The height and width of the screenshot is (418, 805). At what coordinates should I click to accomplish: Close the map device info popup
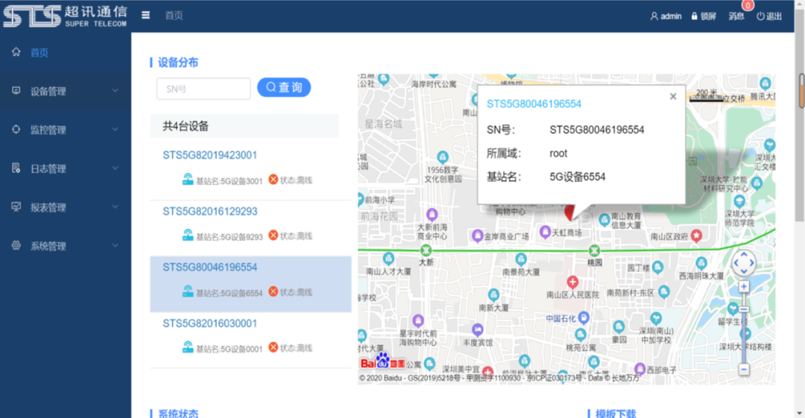pos(673,96)
